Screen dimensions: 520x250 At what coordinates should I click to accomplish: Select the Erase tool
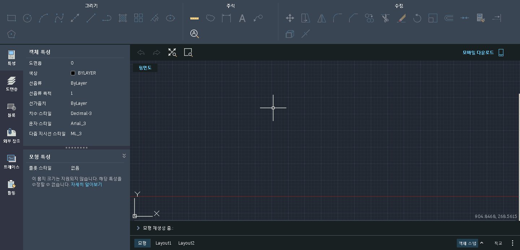coord(401,18)
